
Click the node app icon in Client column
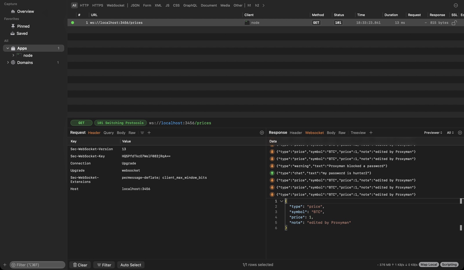(x=247, y=23)
